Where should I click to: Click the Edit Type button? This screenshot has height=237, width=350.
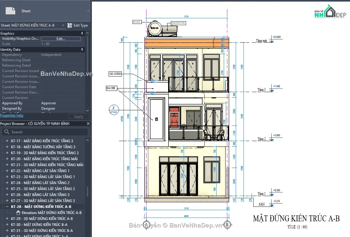pyautogui.click(x=77, y=25)
